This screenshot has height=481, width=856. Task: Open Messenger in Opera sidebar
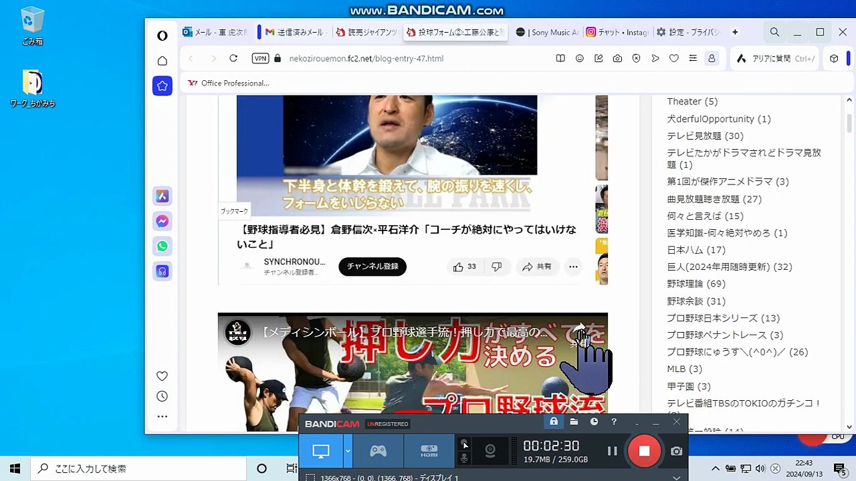[163, 221]
